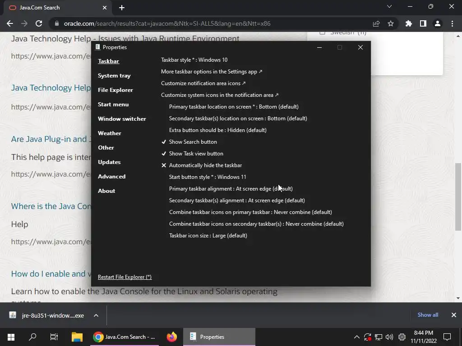Viewport: 462px width, 346px height.
Task: Open volume tray icon
Action: [x=389, y=337]
